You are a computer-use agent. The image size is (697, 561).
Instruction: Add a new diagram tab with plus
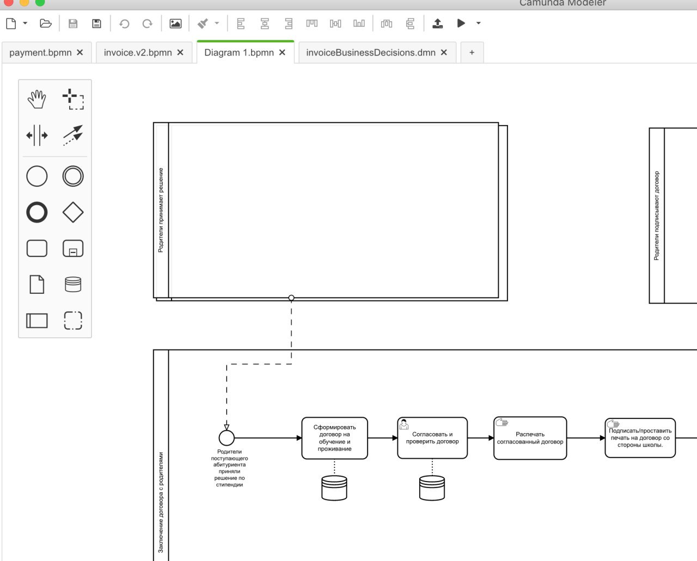(x=472, y=53)
